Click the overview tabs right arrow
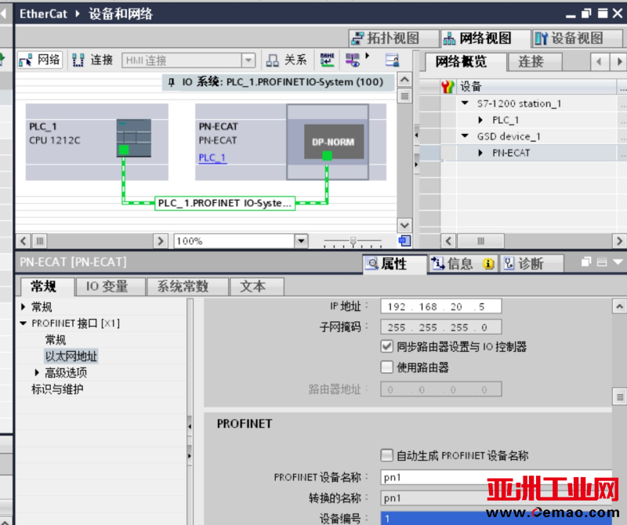627x525 pixels. (x=619, y=62)
